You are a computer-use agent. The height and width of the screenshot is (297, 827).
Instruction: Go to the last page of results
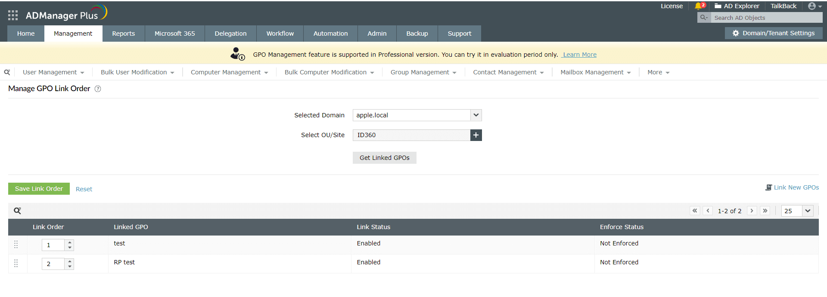765,211
